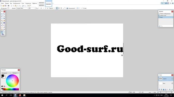The image size is (174, 97).
Task: Select the Move Selected Pixels tool
Action: tap(4, 14)
